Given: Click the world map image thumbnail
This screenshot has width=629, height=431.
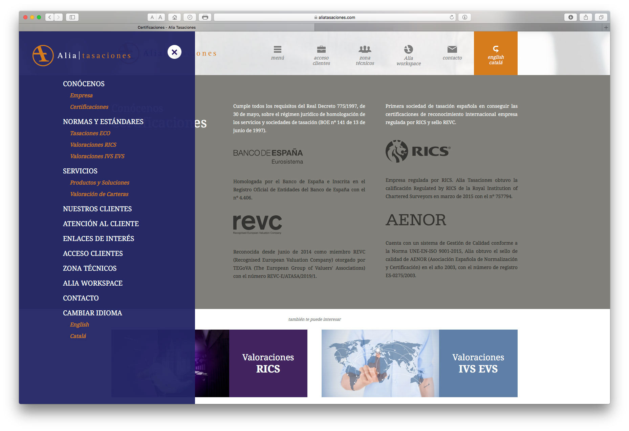Looking at the screenshot, I should 380,363.
